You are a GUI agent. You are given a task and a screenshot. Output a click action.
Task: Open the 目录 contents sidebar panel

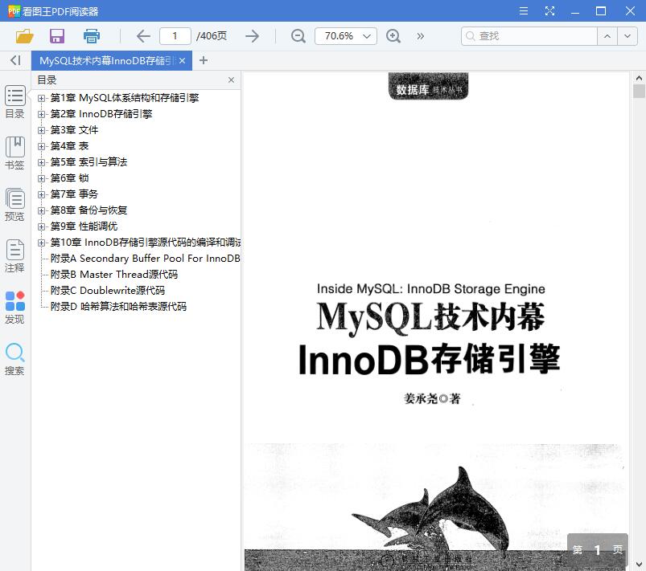coord(15,102)
